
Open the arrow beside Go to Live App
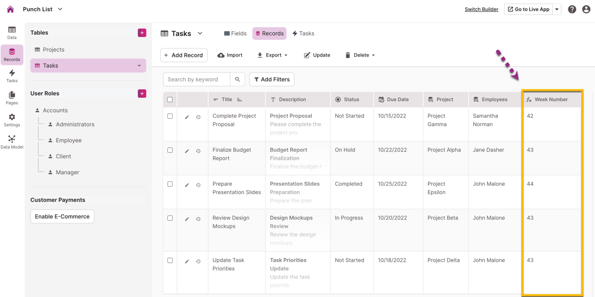pos(557,9)
